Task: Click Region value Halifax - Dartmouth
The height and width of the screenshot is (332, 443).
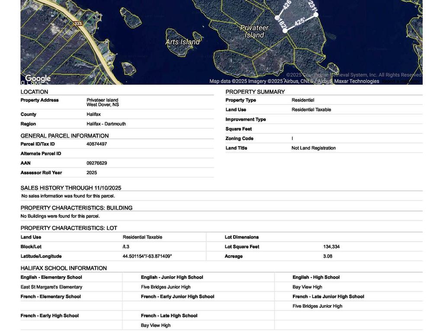Action: point(106,124)
